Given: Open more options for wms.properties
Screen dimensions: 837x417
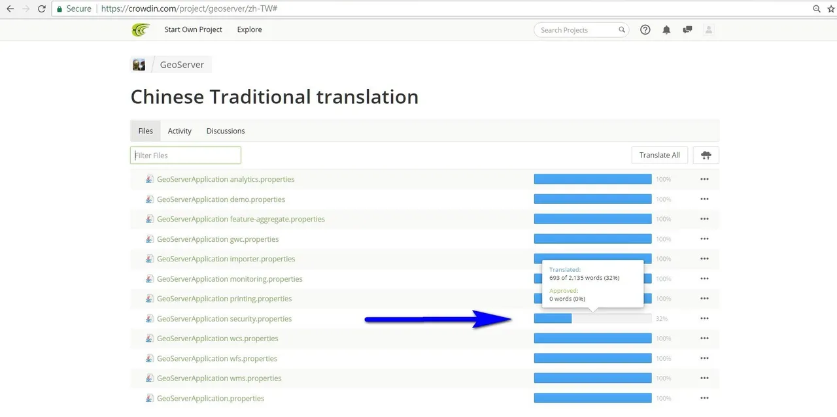Looking at the screenshot, I should click(x=704, y=378).
